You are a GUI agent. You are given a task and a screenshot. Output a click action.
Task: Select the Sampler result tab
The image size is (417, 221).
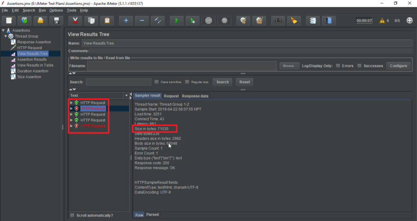pyautogui.click(x=147, y=96)
